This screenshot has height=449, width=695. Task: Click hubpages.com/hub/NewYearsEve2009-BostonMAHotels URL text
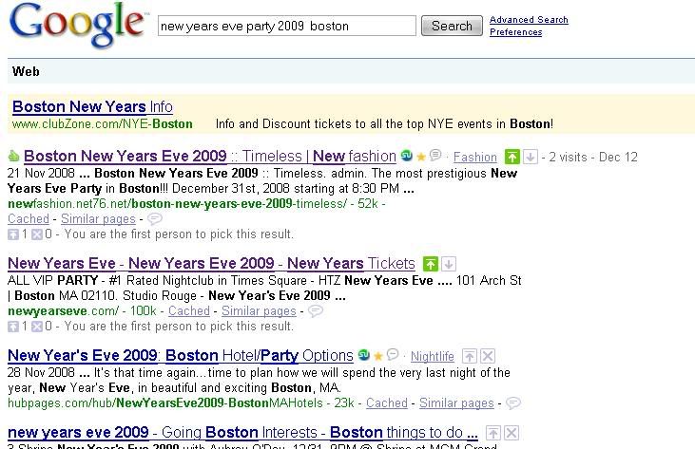[165, 403]
